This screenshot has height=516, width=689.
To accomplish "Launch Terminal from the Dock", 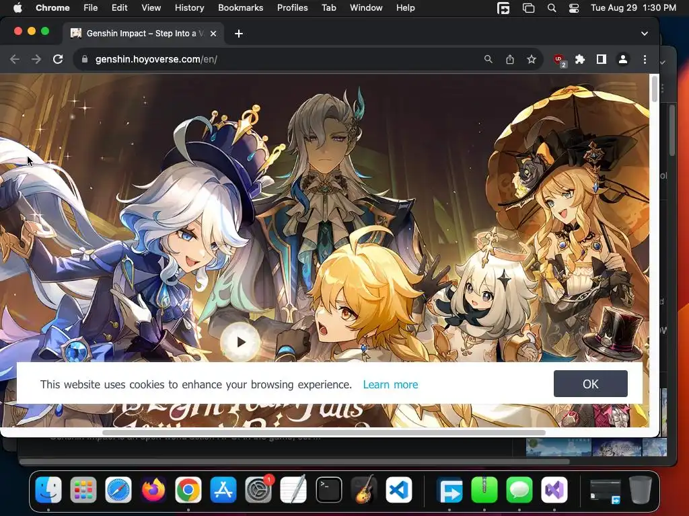I will tap(328, 490).
